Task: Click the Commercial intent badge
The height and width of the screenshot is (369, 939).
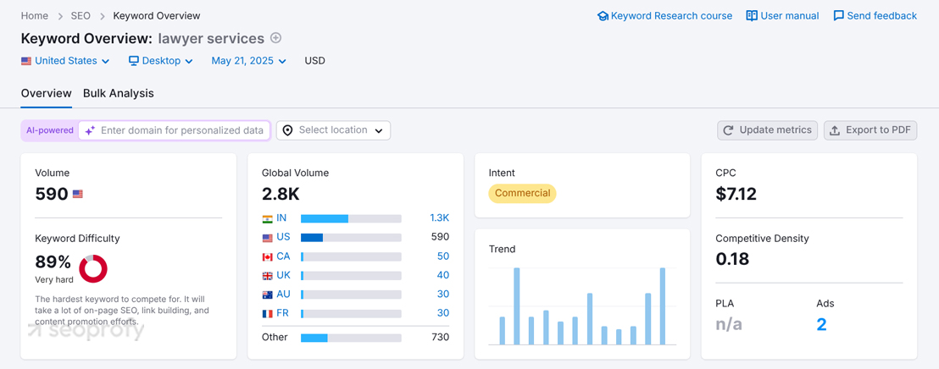Action: [x=522, y=193]
